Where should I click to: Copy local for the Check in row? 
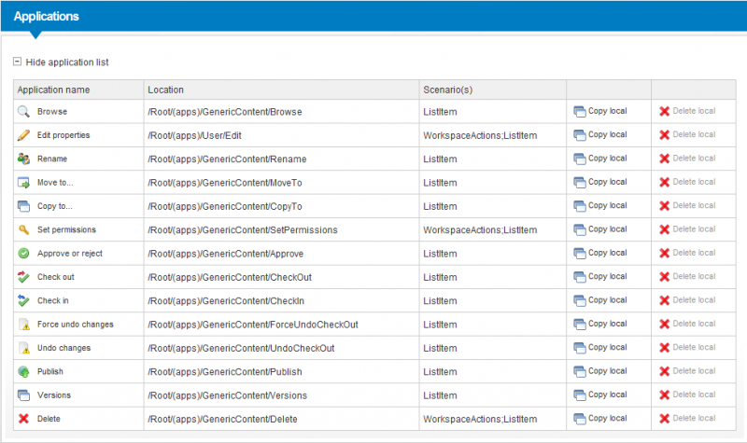(x=600, y=299)
